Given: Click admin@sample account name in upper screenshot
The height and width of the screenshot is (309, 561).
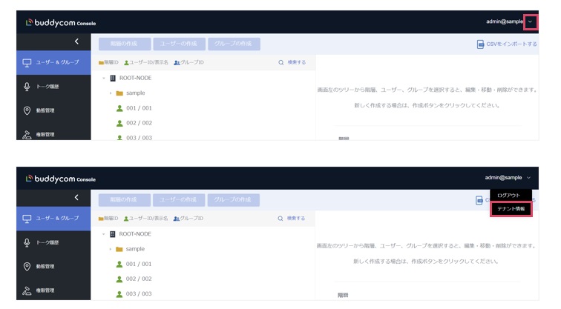Looking at the screenshot, I should click(x=505, y=21).
